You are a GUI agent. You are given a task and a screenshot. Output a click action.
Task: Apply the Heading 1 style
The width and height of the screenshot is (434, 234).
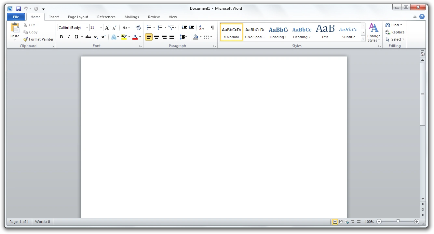[x=278, y=32]
